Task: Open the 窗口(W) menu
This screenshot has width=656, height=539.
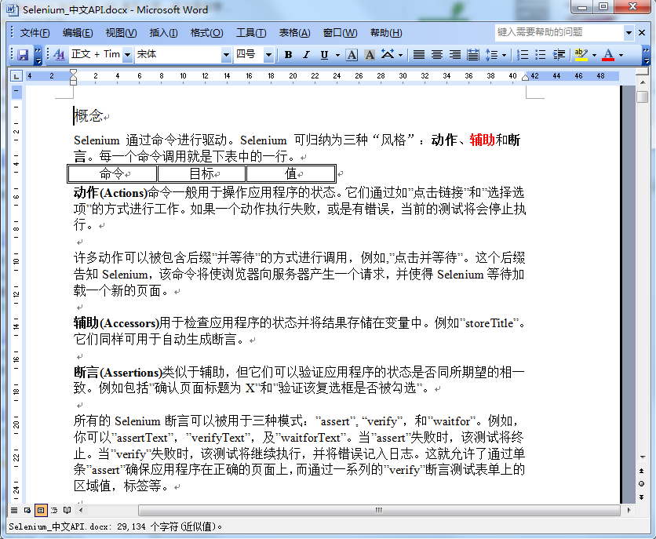Action: click(340, 33)
